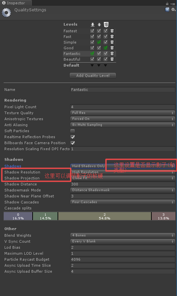Screen dimensions: 177x296
Task: Open the QualitySettings help reference icon
Action: 167,10
